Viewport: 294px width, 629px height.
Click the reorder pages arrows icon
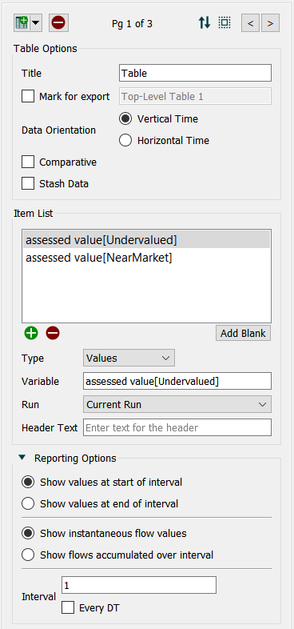205,23
